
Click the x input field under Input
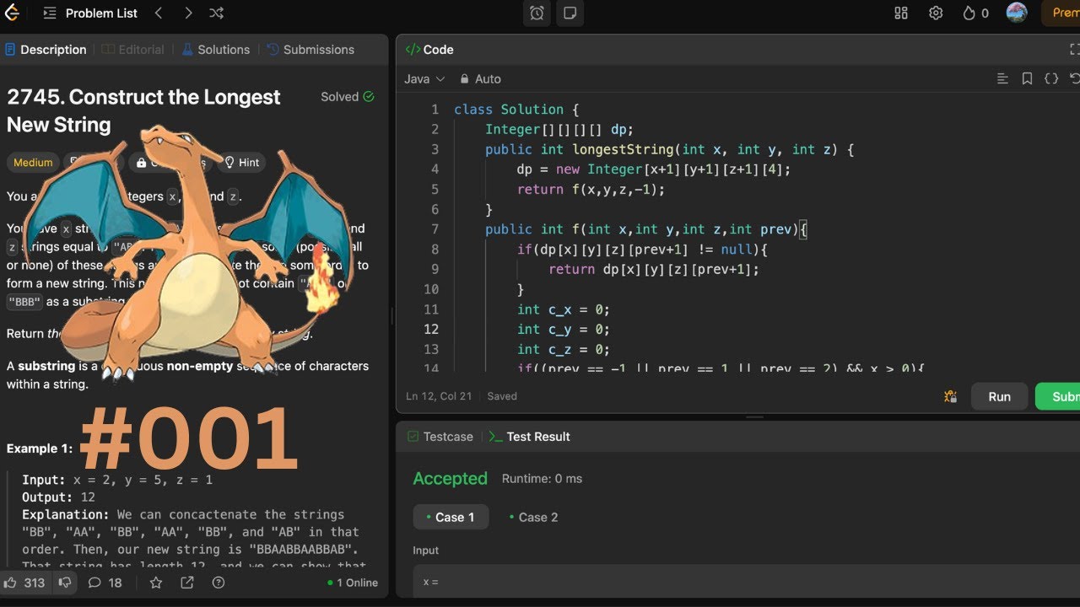click(x=747, y=582)
